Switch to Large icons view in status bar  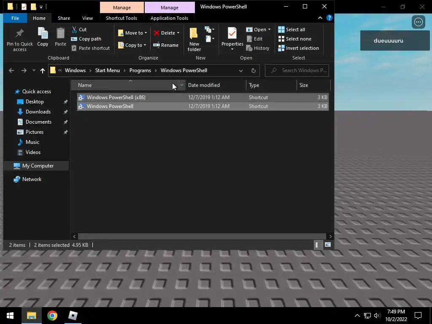[327, 245]
